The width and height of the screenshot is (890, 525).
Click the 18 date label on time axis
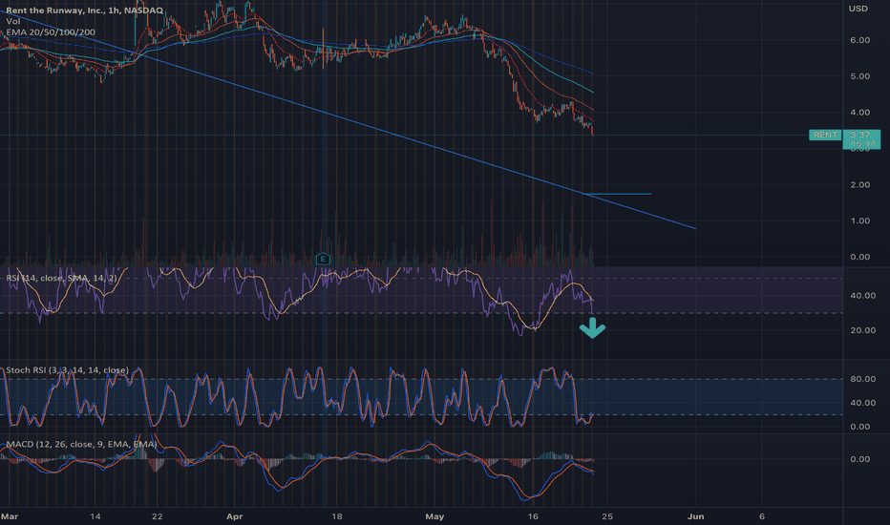click(x=336, y=516)
